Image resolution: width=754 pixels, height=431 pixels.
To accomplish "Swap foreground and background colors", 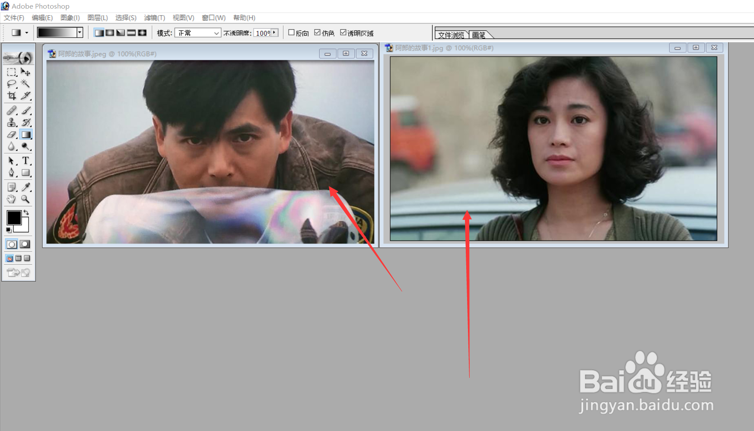I will pos(26,212).
